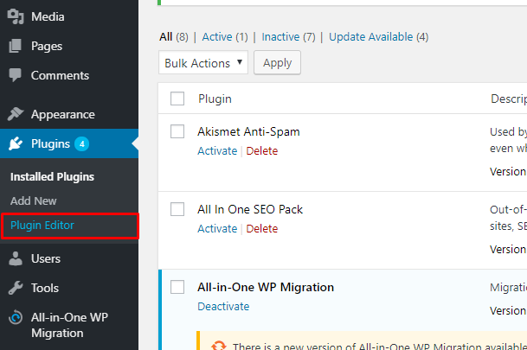This screenshot has width=527, height=350.
Task: Tick the All-in-One WP Migration plugin checkbox
Action: point(177,287)
